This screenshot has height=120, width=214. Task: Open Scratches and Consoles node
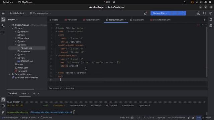tap(25, 78)
